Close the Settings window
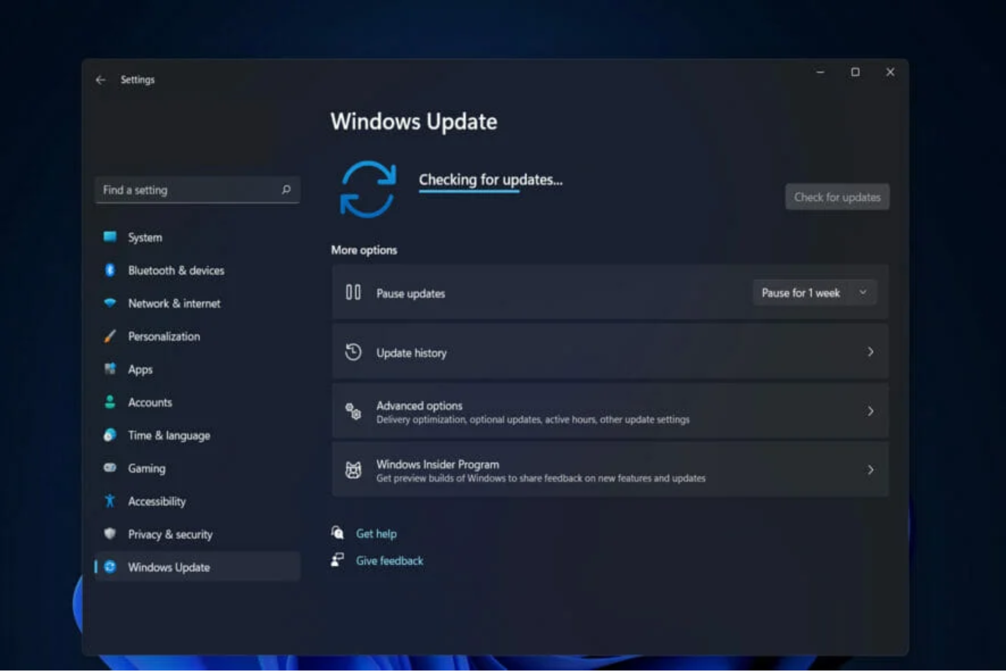This screenshot has height=671, width=1006. (890, 72)
